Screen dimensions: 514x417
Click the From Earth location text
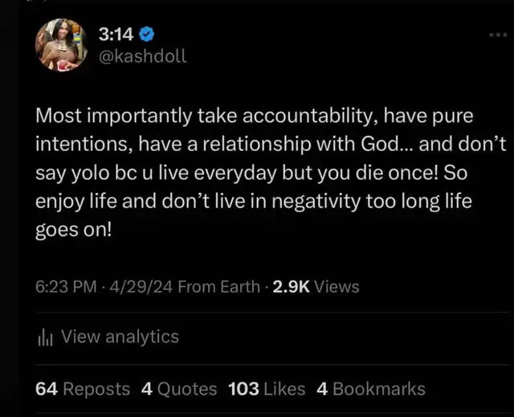tap(218, 287)
